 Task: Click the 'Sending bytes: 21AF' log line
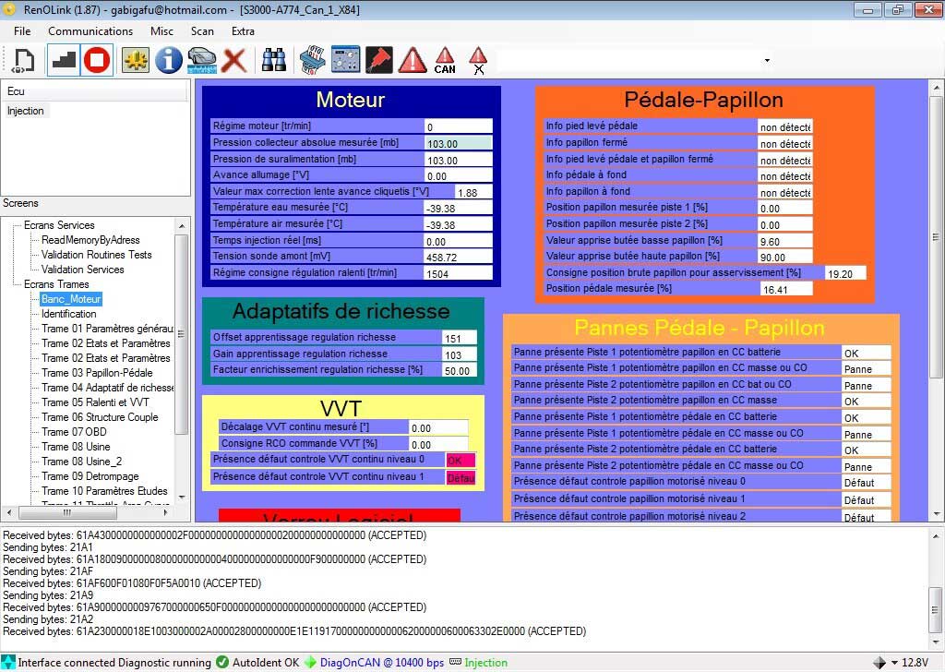[x=48, y=571]
